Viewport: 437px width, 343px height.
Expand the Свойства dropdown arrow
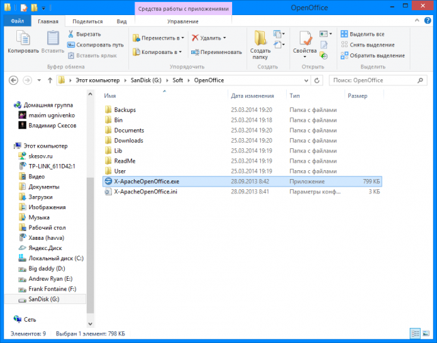tap(305, 57)
